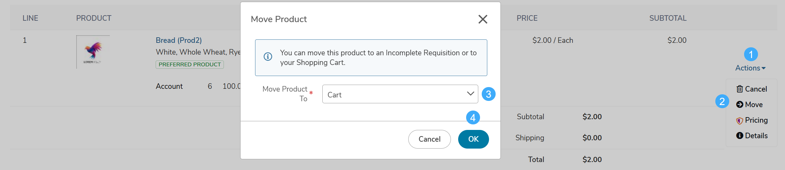785x170 pixels.
Task: Click the info icon beside Details
Action: click(740, 136)
